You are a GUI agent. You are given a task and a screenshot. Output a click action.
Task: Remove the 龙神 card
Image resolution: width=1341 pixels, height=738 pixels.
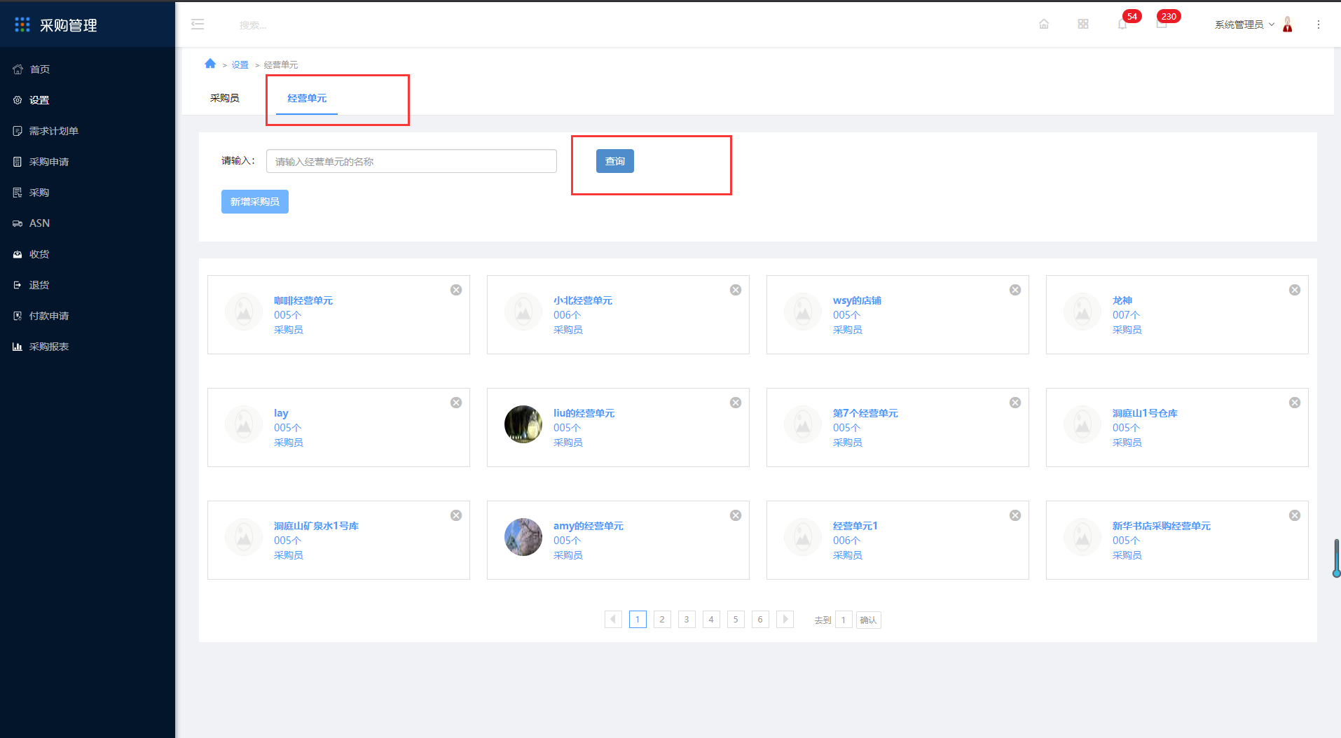click(1295, 290)
